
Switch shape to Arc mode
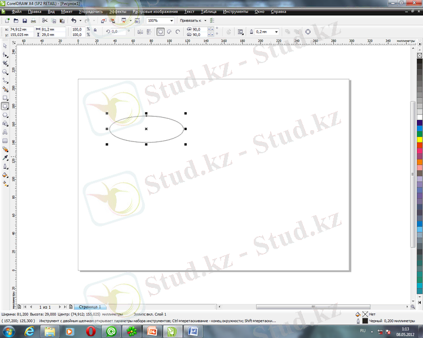click(x=178, y=32)
